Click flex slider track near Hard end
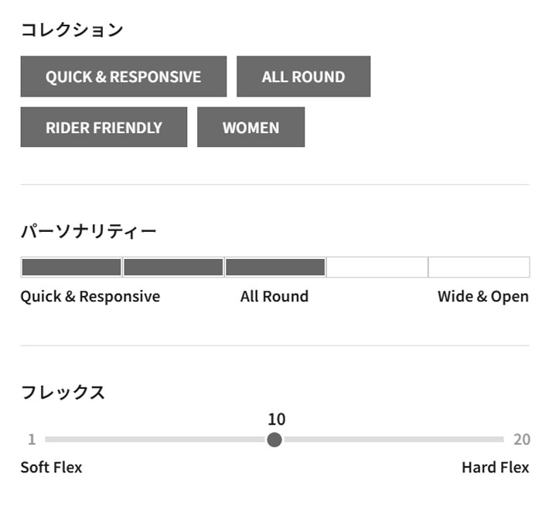 pyautogui.click(x=479, y=440)
